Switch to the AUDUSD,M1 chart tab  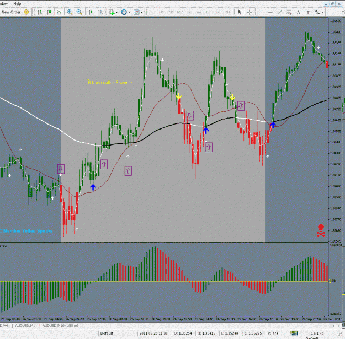[x=25, y=326]
